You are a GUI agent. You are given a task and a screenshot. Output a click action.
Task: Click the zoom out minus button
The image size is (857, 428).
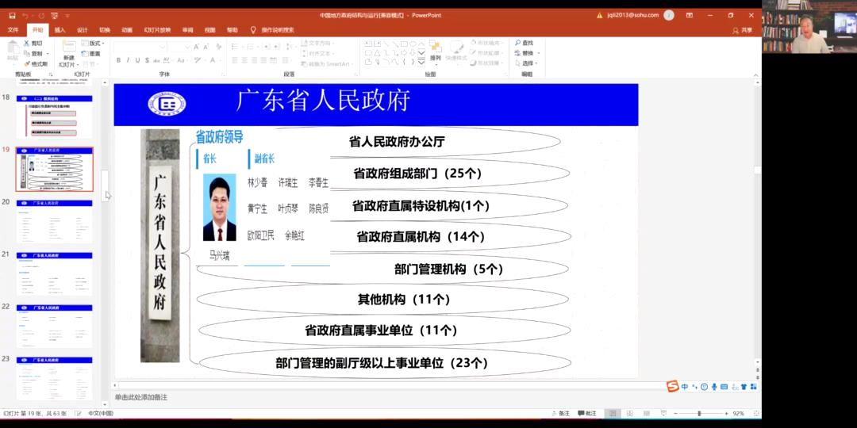tap(675, 413)
